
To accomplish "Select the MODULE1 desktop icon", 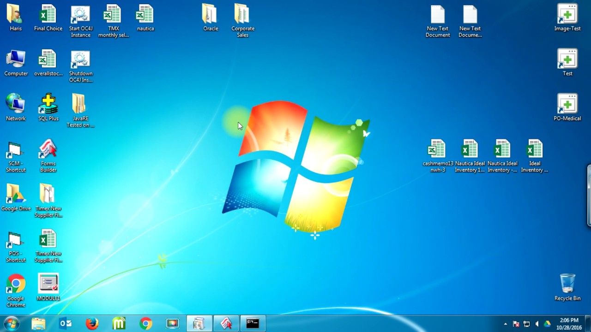I will point(48,287).
